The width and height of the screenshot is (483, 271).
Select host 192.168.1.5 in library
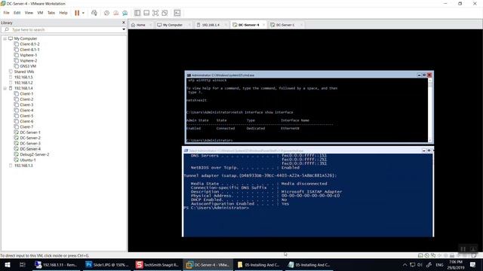tap(23, 77)
